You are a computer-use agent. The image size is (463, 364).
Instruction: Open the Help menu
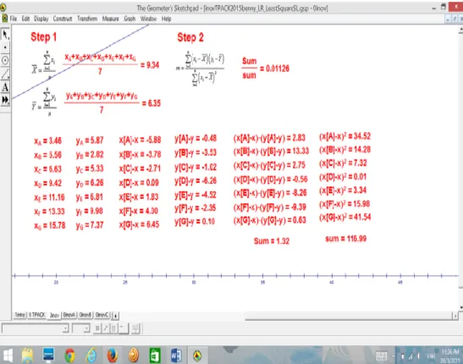coord(166,19)
